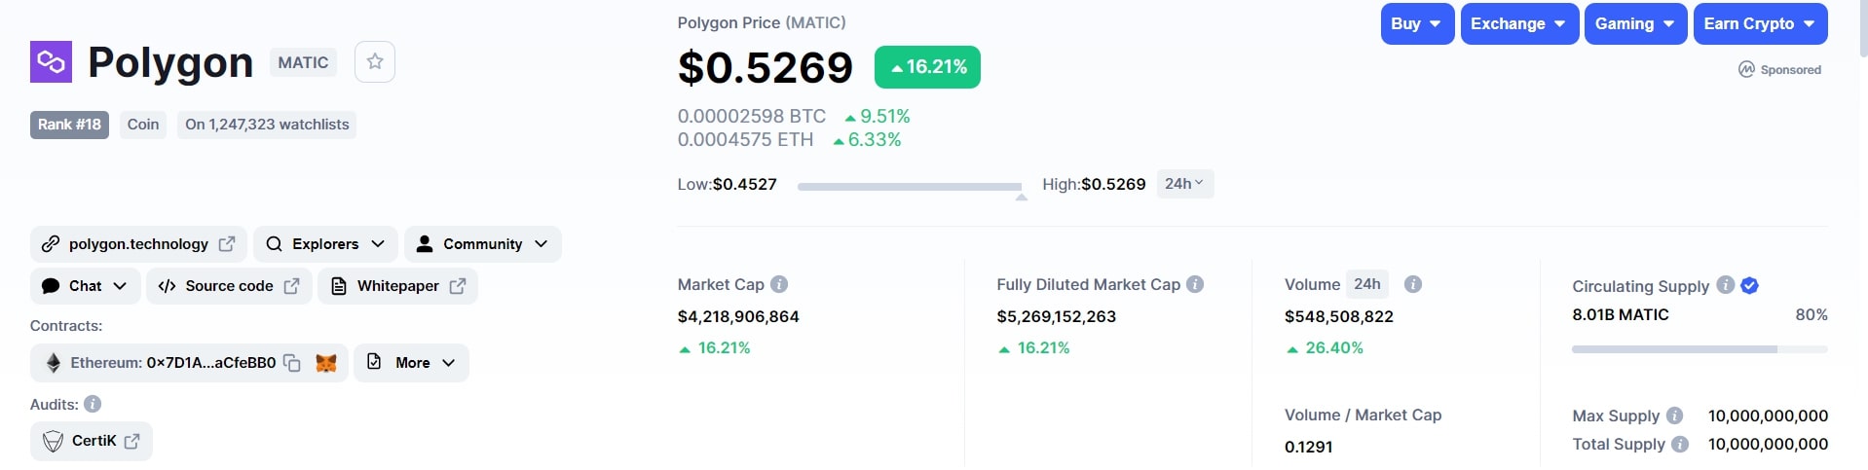Click the Volume 24h period badge
Screen dimensions: 1868x470
tap(1367, 284)
